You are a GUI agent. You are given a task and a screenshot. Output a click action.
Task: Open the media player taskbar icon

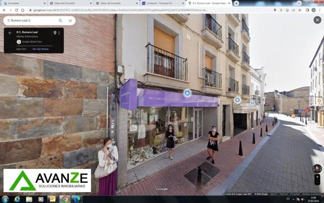pos(40,199)
